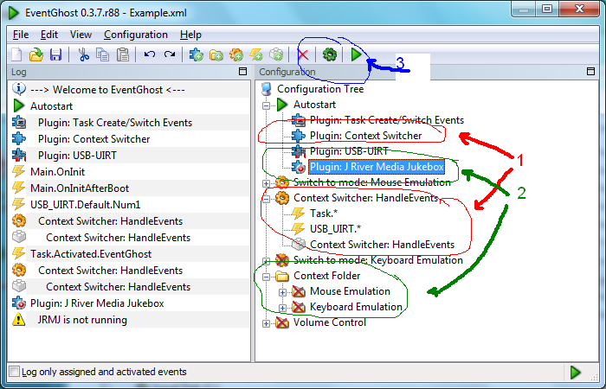The image size is (606, 389).
Task: Click the Add Macro gear icon
Action: (x=236, y=54)
